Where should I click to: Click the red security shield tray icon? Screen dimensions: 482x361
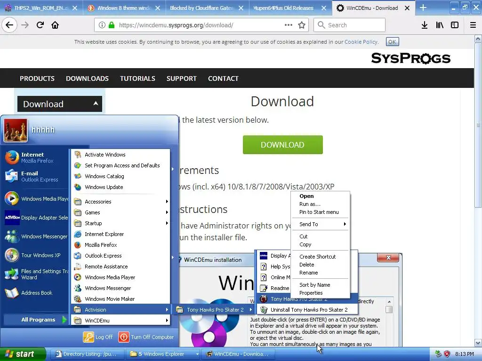point(447,354)
